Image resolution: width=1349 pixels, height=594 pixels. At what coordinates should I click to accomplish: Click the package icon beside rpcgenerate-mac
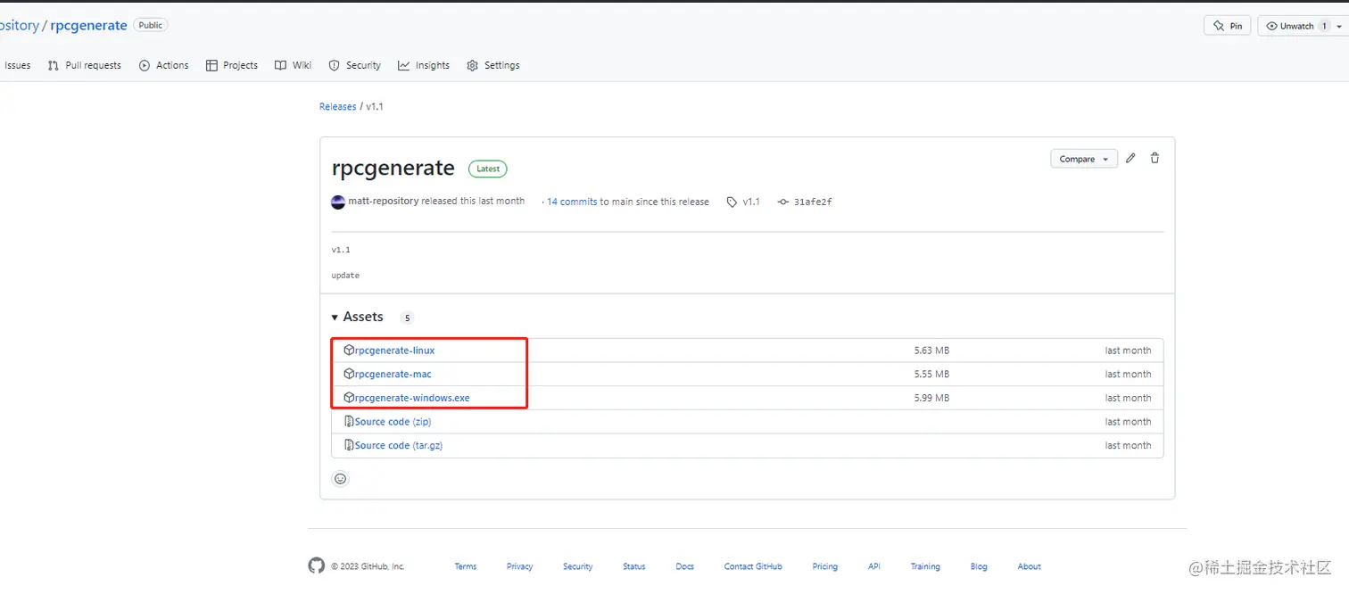tap(349, 375)
